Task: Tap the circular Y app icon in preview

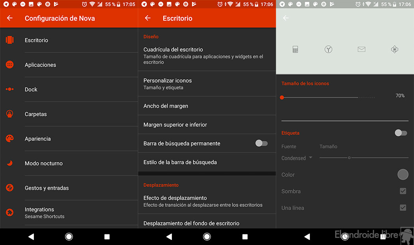Action: click(x=328, y=49)
